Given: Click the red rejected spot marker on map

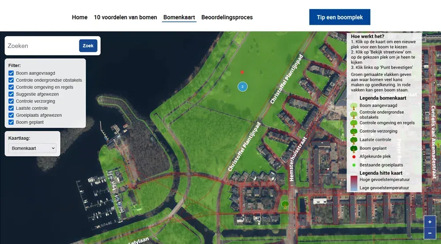Looking at the screenshot, I should (x=242, y=73).
